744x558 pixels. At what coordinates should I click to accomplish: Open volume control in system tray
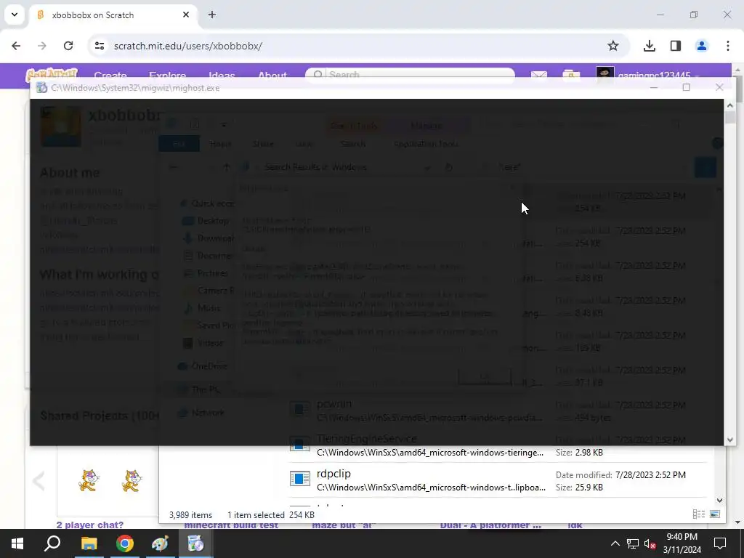click(650, 543)
